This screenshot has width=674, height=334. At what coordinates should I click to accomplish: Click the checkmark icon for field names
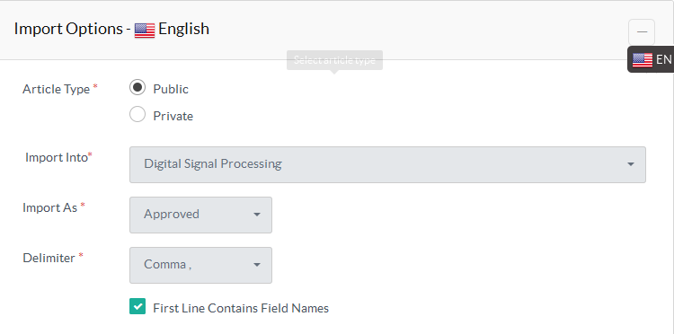(137, 306)
